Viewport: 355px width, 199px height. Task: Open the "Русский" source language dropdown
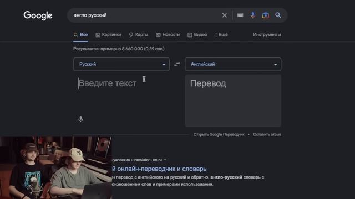(121, 64)
